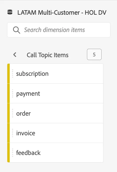Viewport: 117px width, 172px height.
Task: Open the LATAM Multi-Customer data view selector
Action: point(62,13)
